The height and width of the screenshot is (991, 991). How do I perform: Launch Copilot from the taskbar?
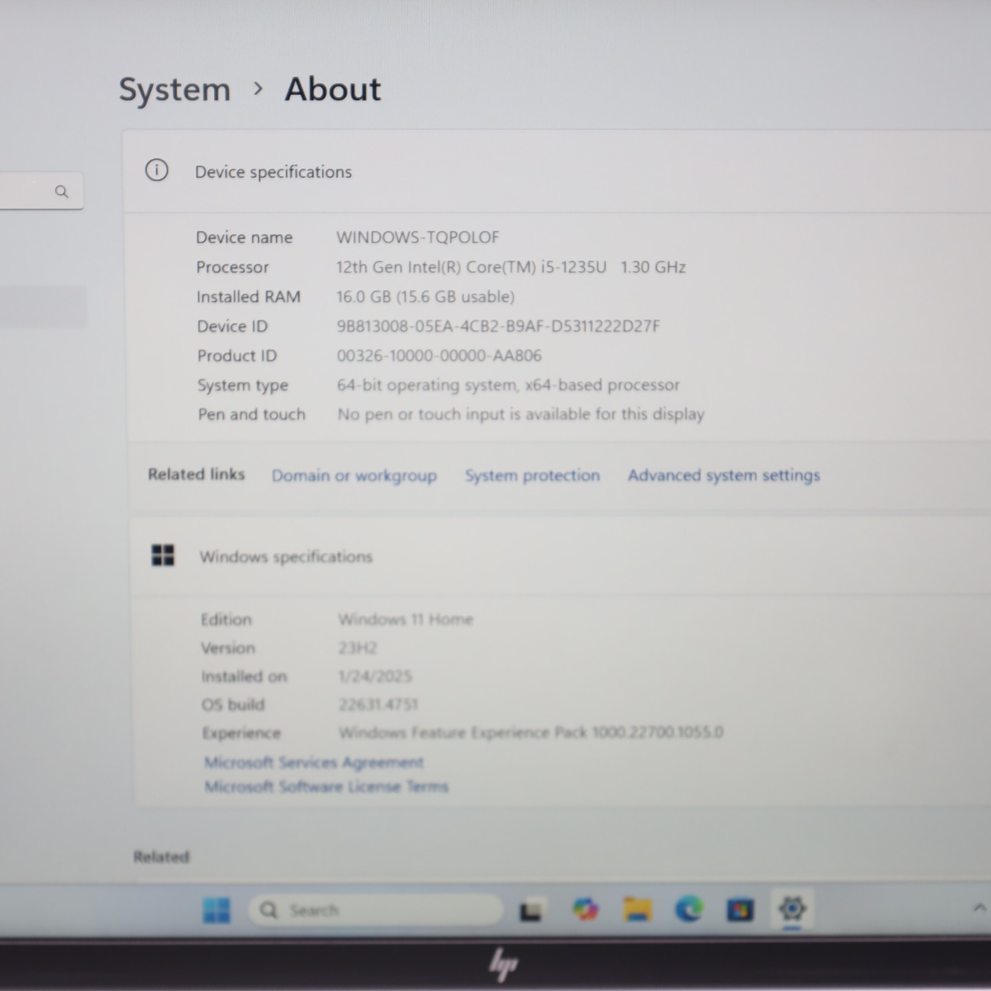pyautogui.click(x=585, y=909)
